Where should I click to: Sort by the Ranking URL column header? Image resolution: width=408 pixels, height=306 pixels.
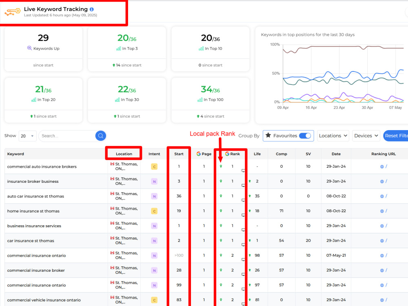click(x=383, y=154)
